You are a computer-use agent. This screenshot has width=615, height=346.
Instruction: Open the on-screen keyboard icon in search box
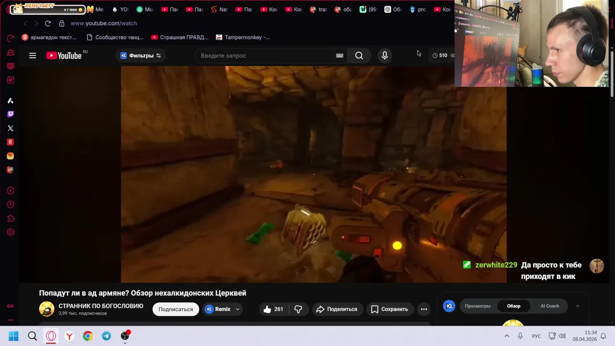[x=340, y=56]
